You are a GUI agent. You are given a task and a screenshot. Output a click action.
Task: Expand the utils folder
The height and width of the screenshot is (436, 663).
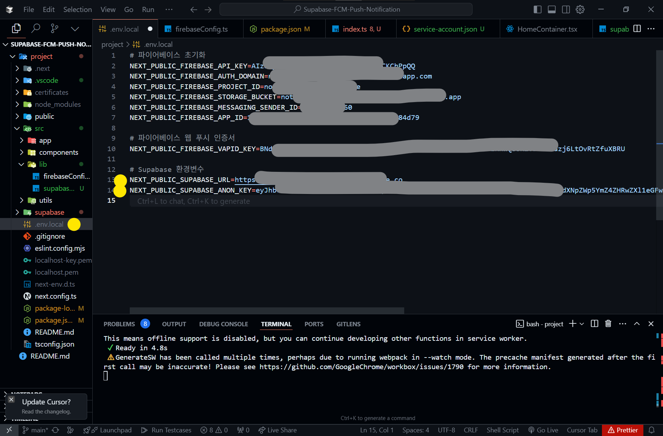coord(46,200)
